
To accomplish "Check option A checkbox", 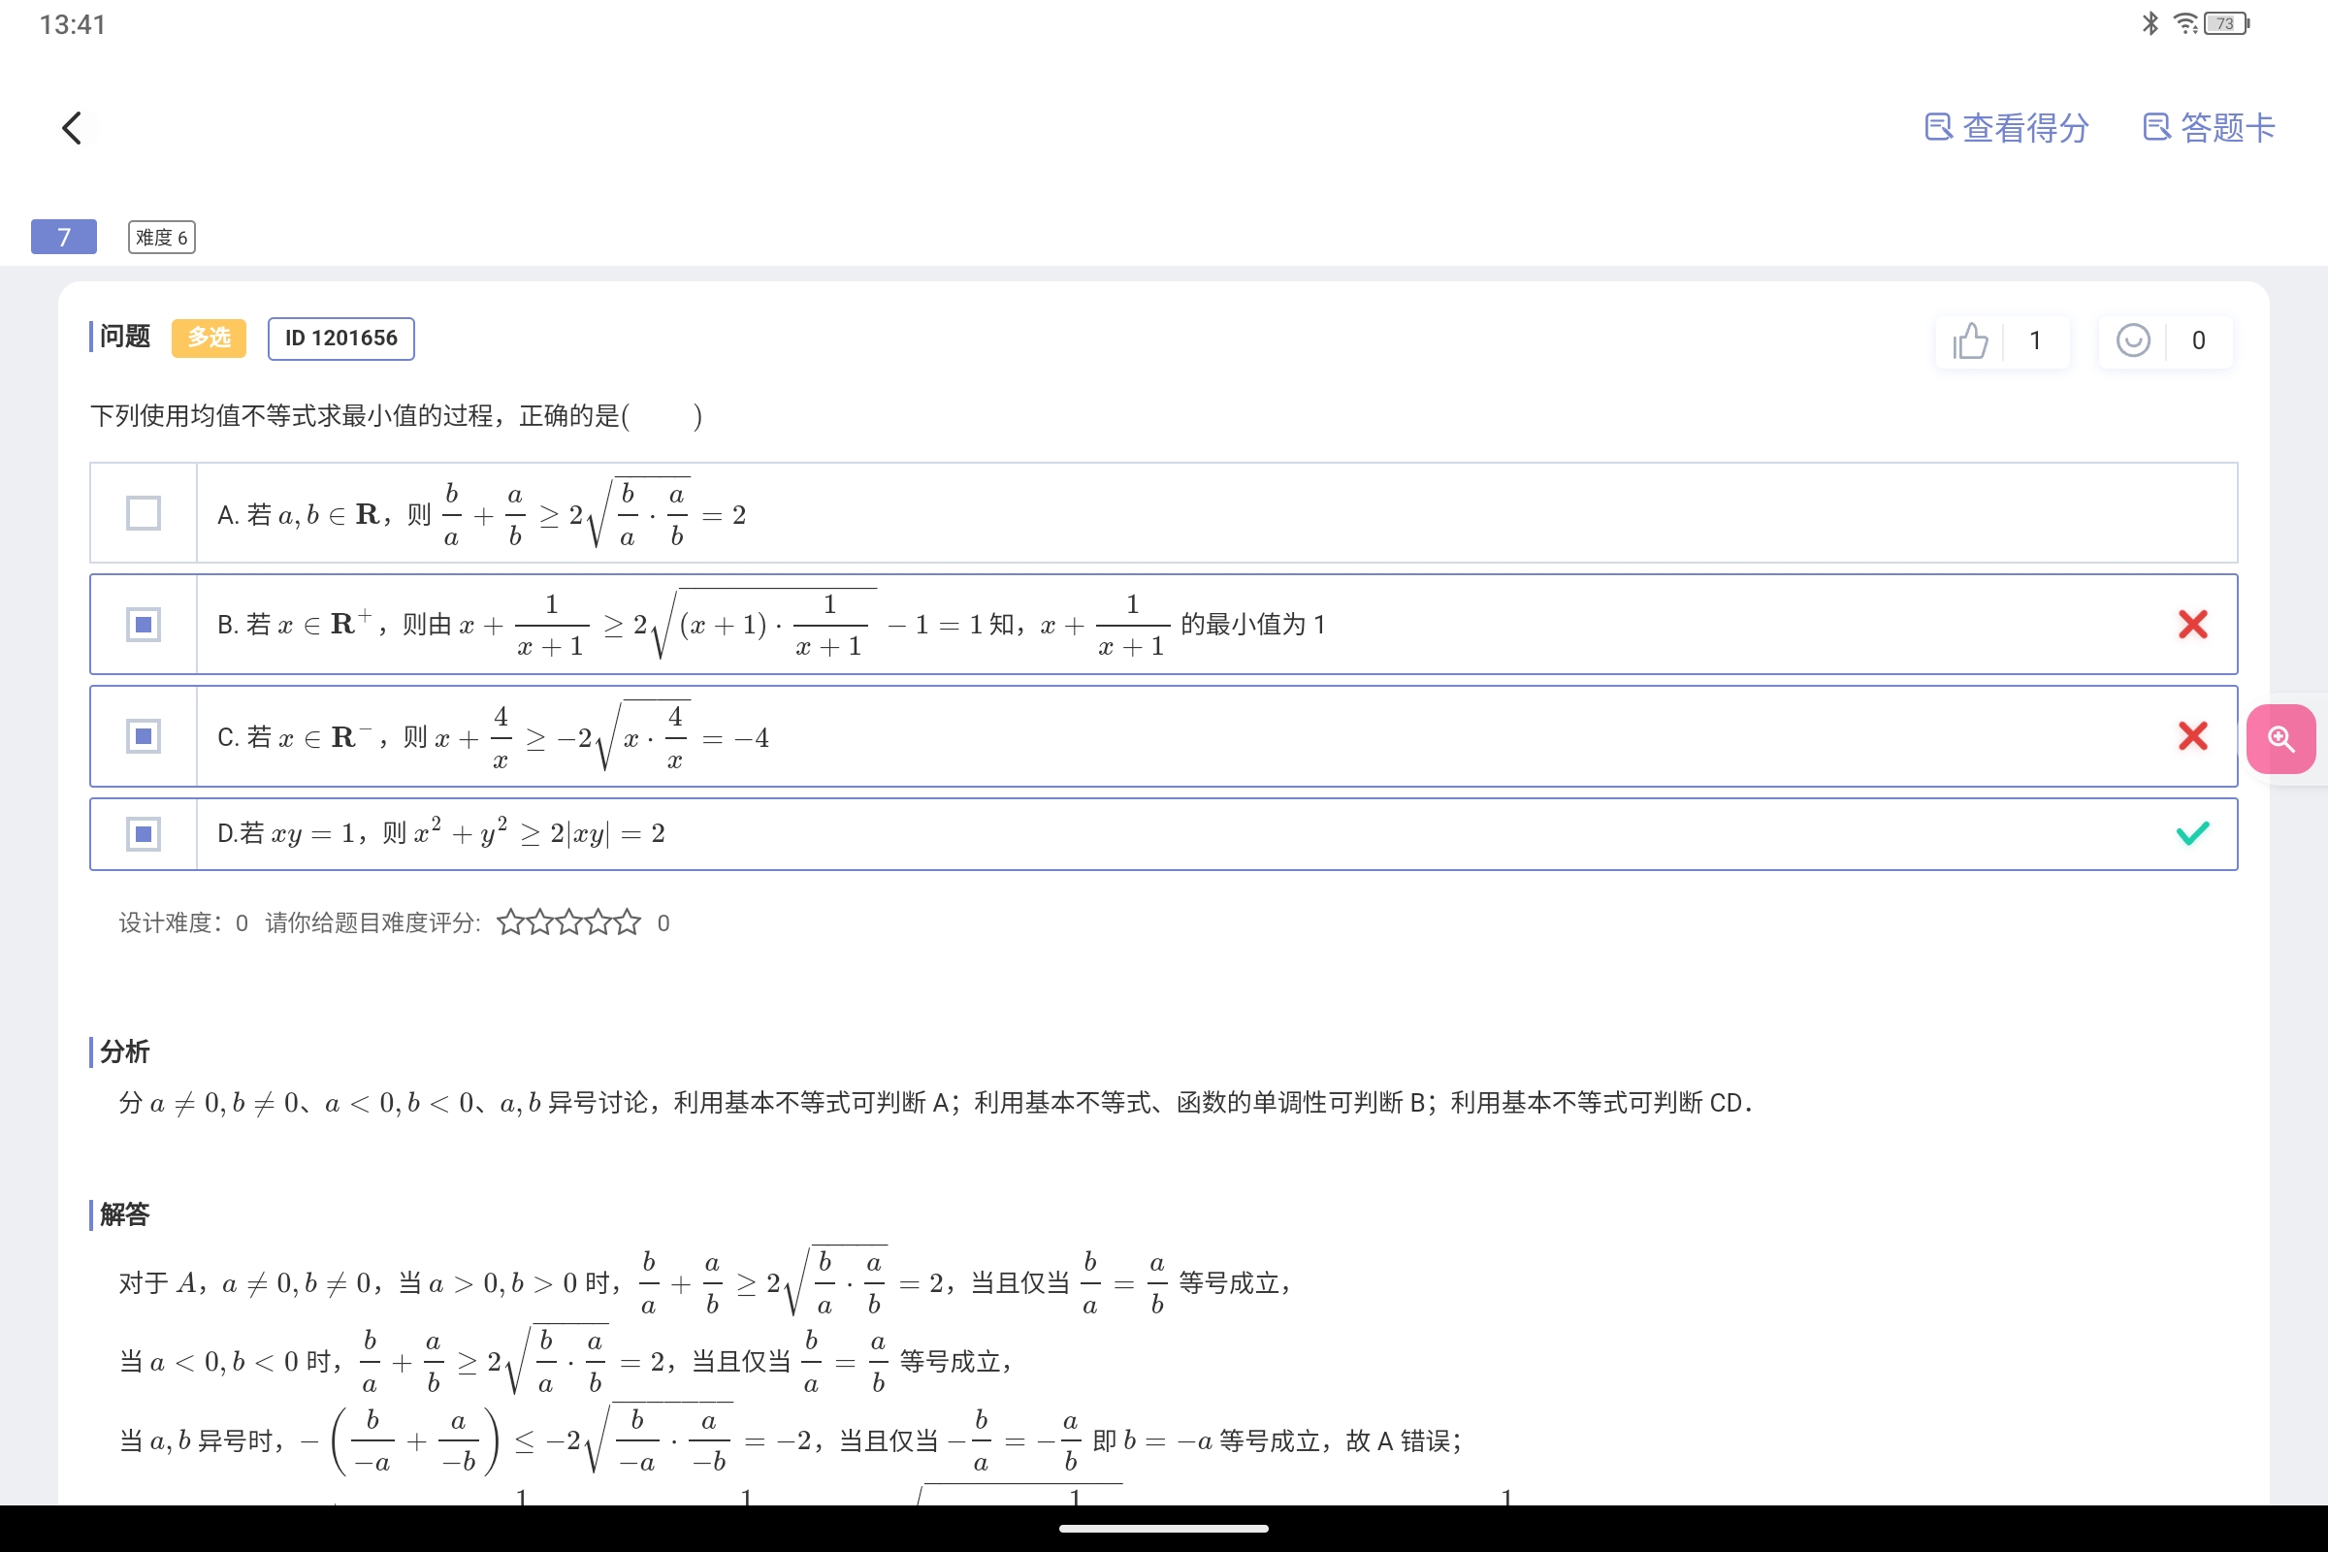I will tap(144, 514).
